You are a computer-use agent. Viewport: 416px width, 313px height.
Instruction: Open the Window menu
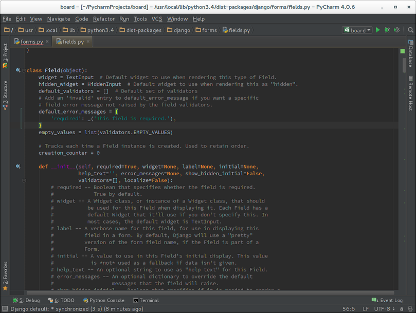pyautogui.click(x=177, y=19)
